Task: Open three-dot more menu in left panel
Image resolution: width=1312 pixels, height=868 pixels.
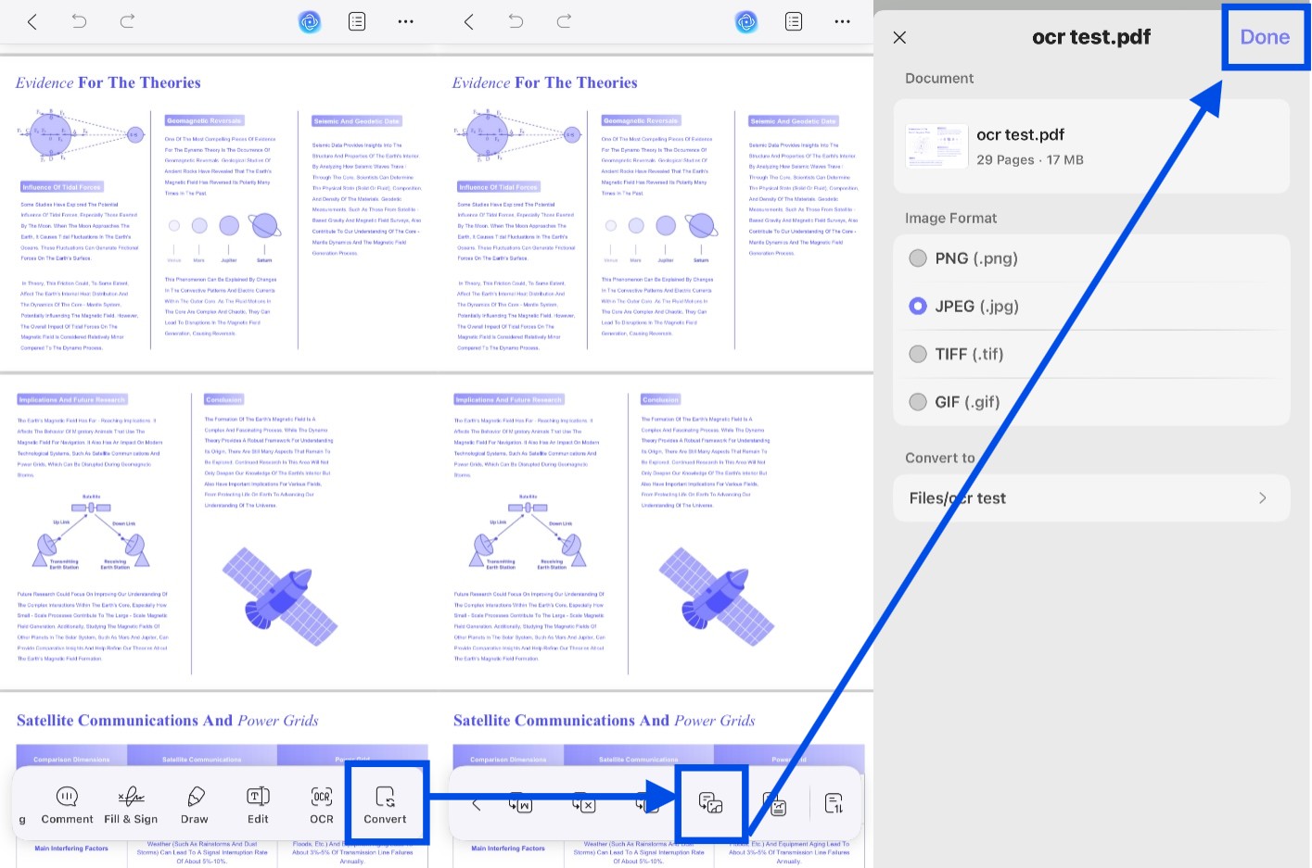Action: 405,21
